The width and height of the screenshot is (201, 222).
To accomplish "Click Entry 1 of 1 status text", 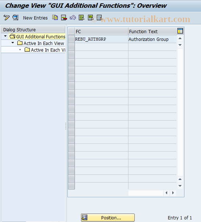I will (x=180, y=218).
